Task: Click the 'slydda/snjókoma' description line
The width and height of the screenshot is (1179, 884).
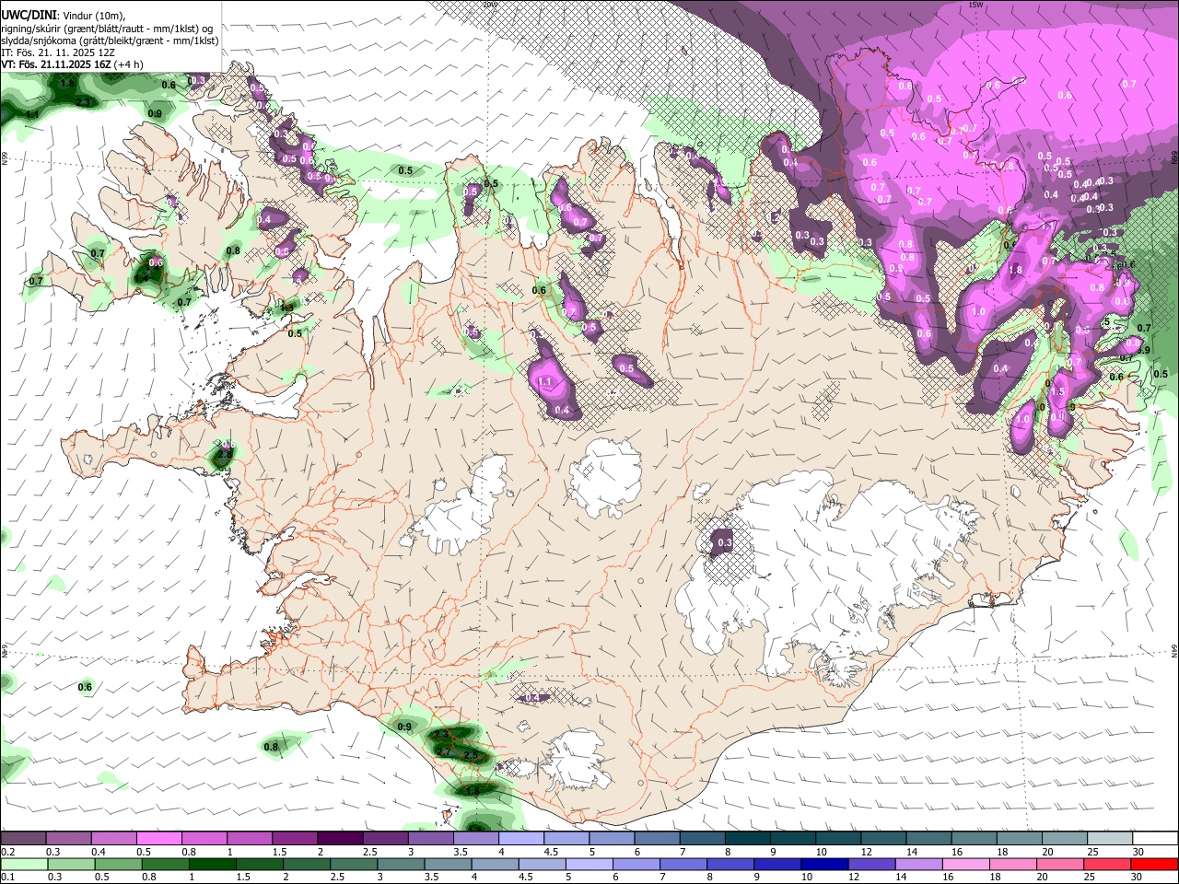Action: click(110, 41)
